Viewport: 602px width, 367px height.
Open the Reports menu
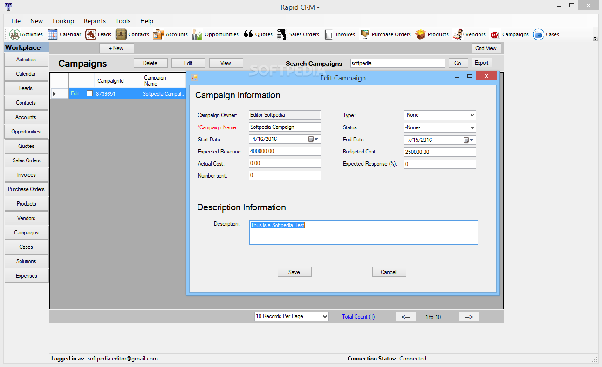click(x=95, y=21)
